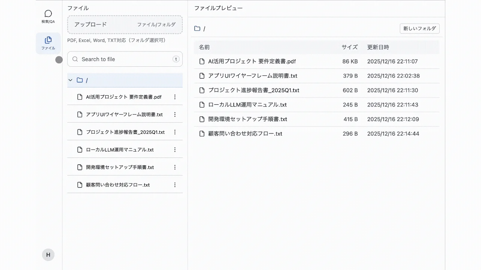Switch to the ファイル sidebar tab
The height and width of the screenshot is (270, 481).
pyautogui.click(x=48, y=43)
